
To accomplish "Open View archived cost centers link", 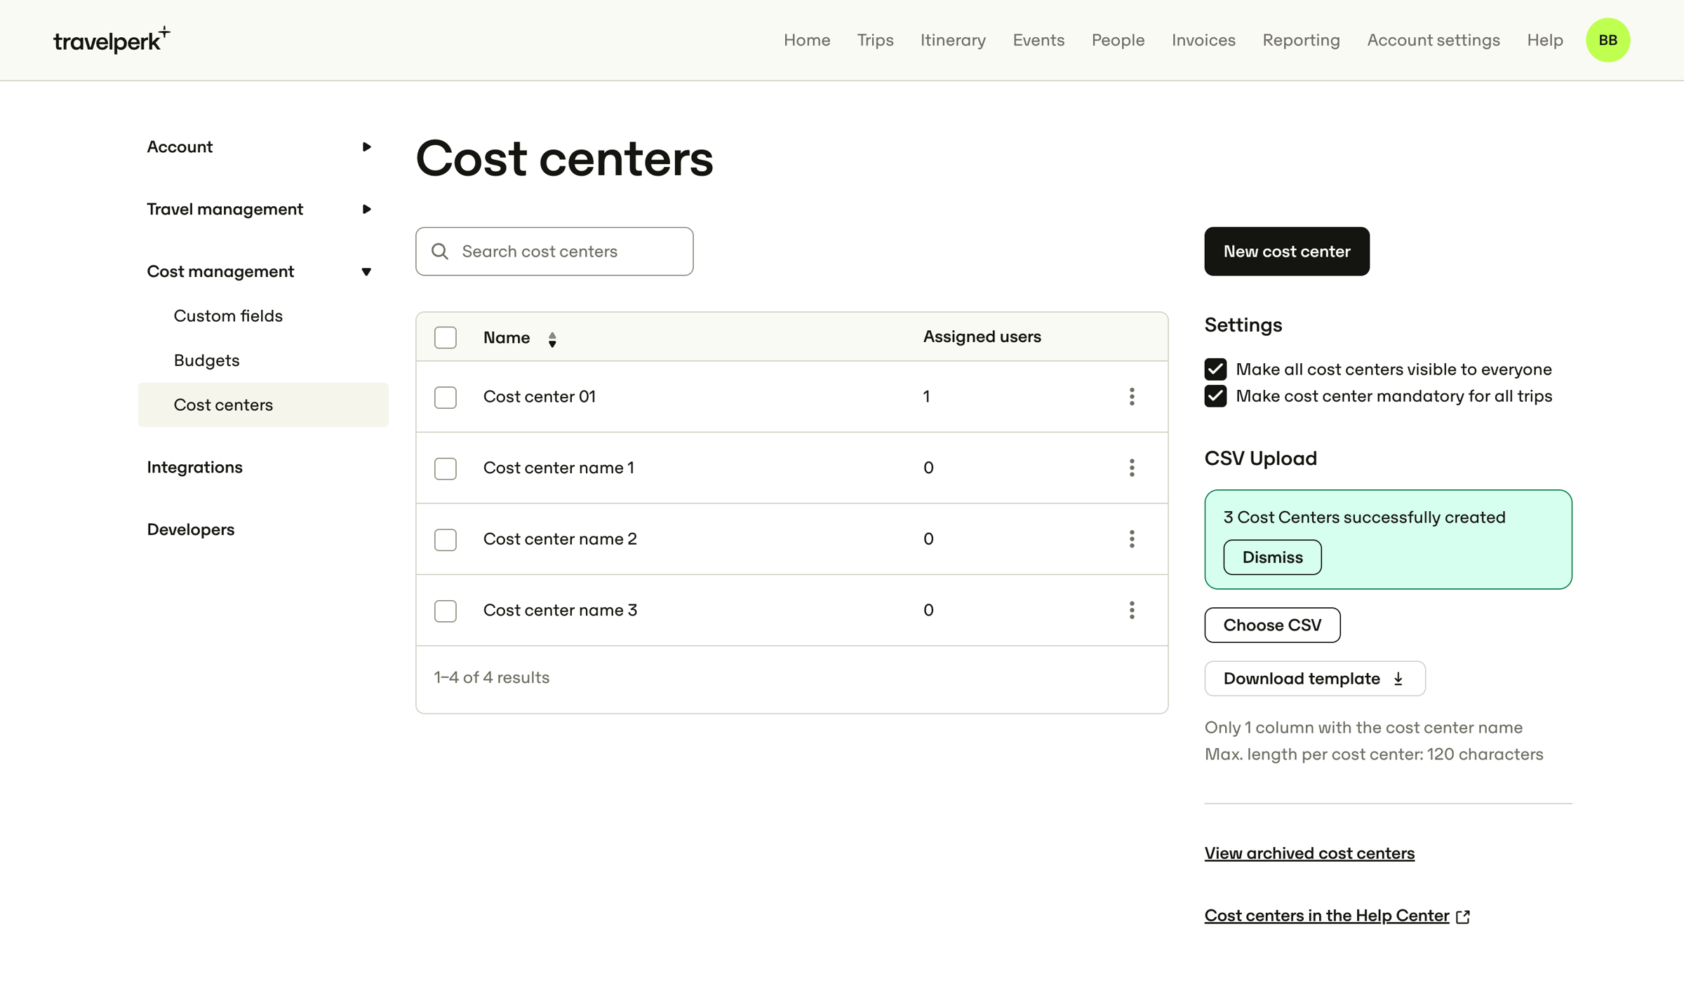I will coord(1309,853).
